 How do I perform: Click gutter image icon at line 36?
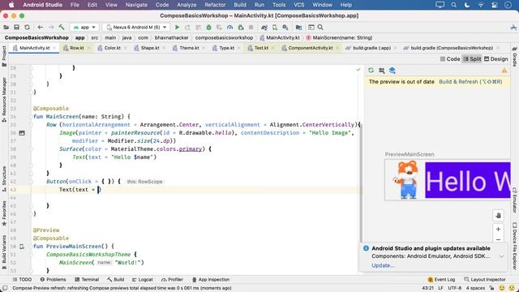(x=22, y=133)
